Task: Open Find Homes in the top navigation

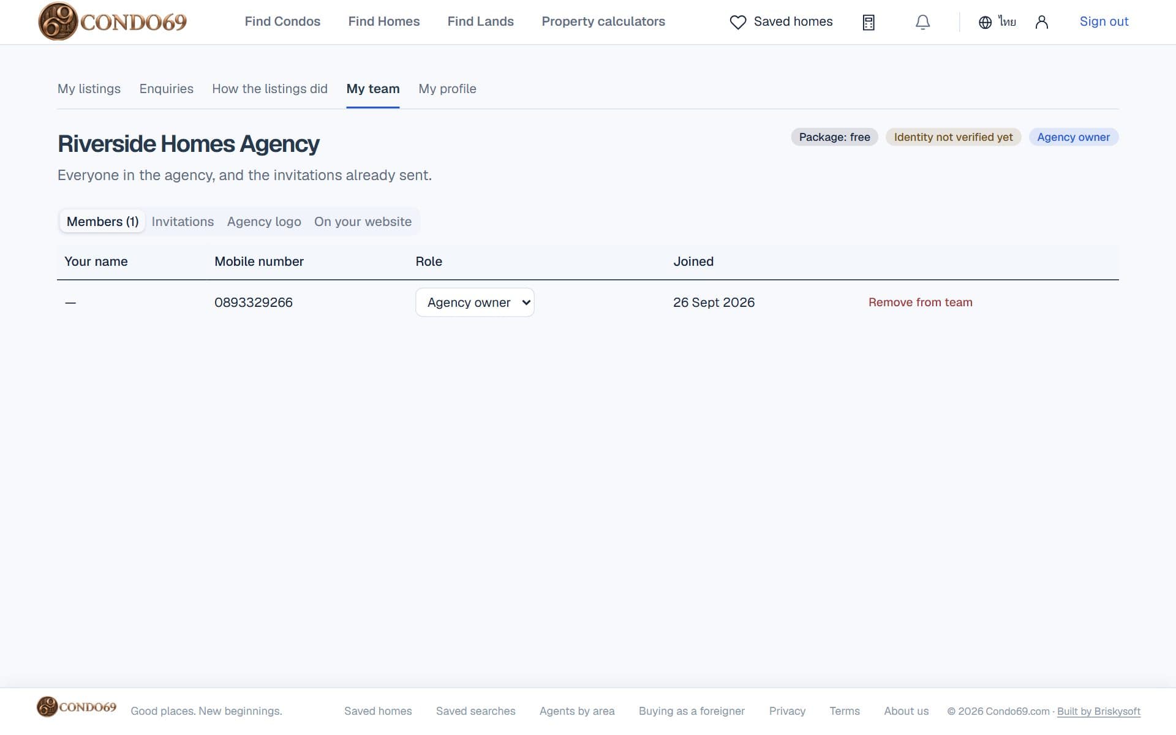Action: tap(384, 21)
